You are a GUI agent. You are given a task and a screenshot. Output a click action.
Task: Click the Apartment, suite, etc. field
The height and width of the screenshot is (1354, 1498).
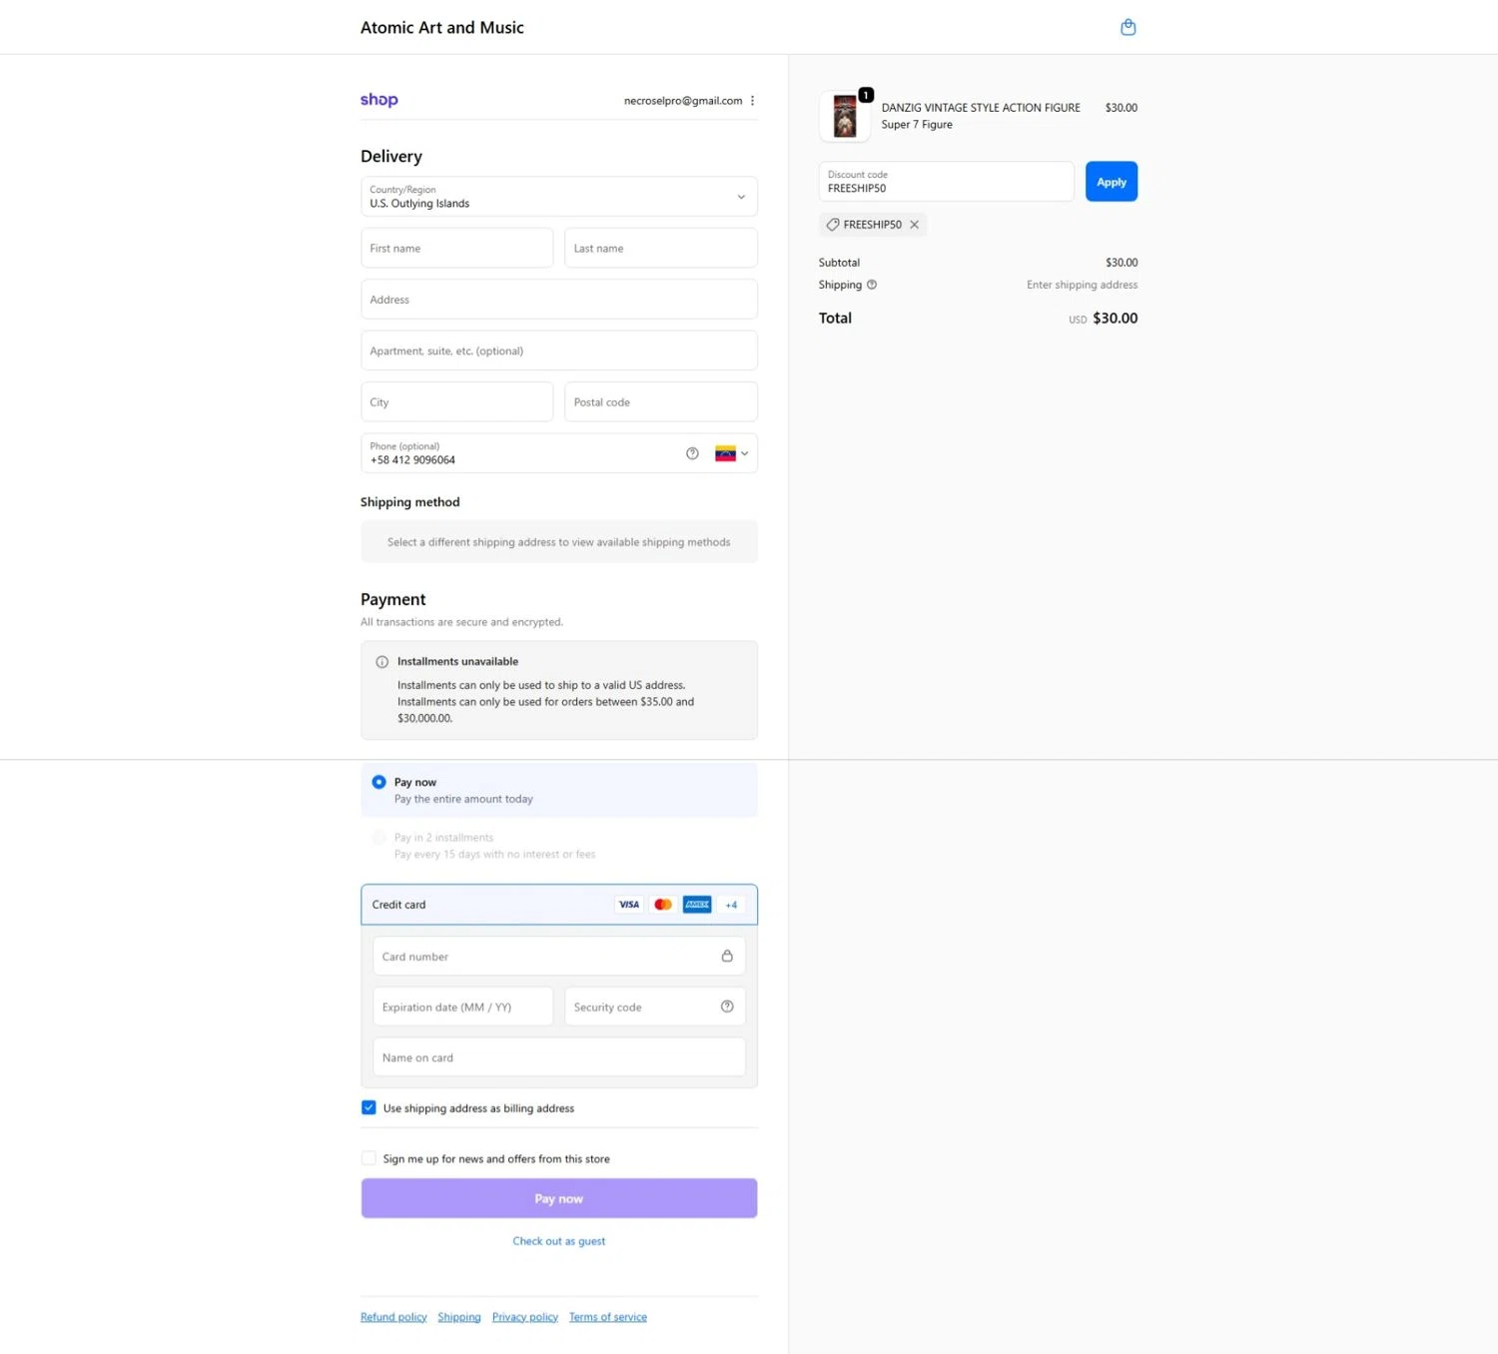559,350
